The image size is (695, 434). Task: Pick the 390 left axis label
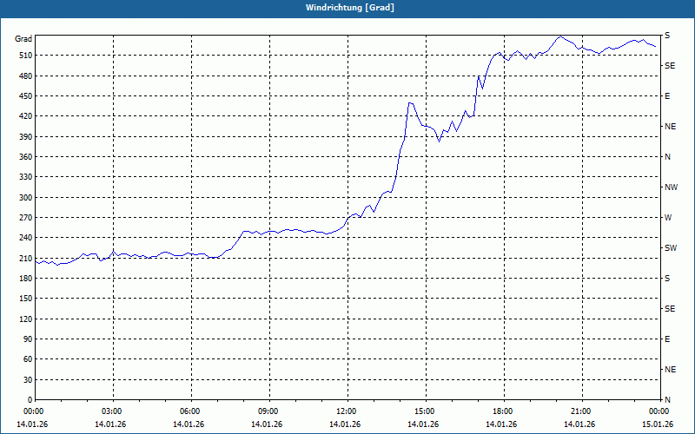(26, 137)
